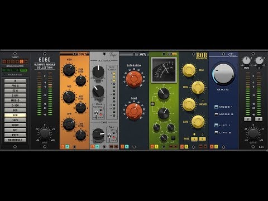
Task: Click the BOB third yellow knob
Action: [189, 104]
